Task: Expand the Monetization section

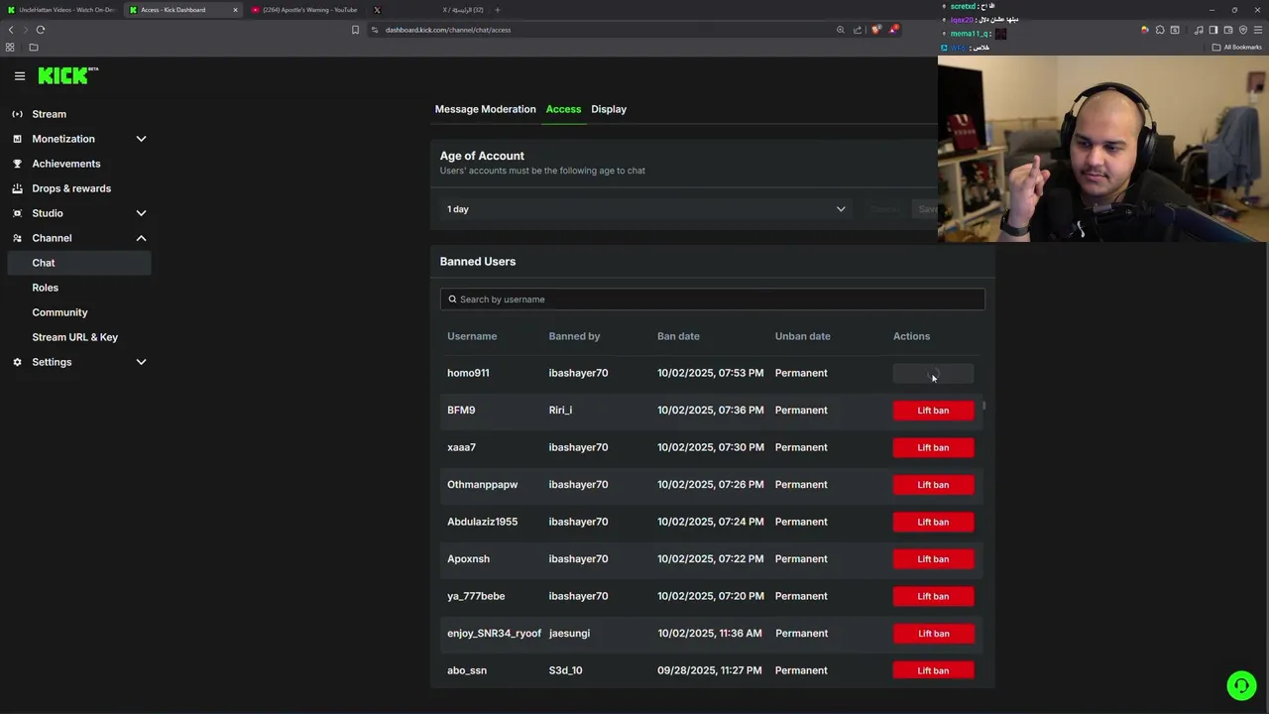Action: pyautogui.click(x=78, y=139)
